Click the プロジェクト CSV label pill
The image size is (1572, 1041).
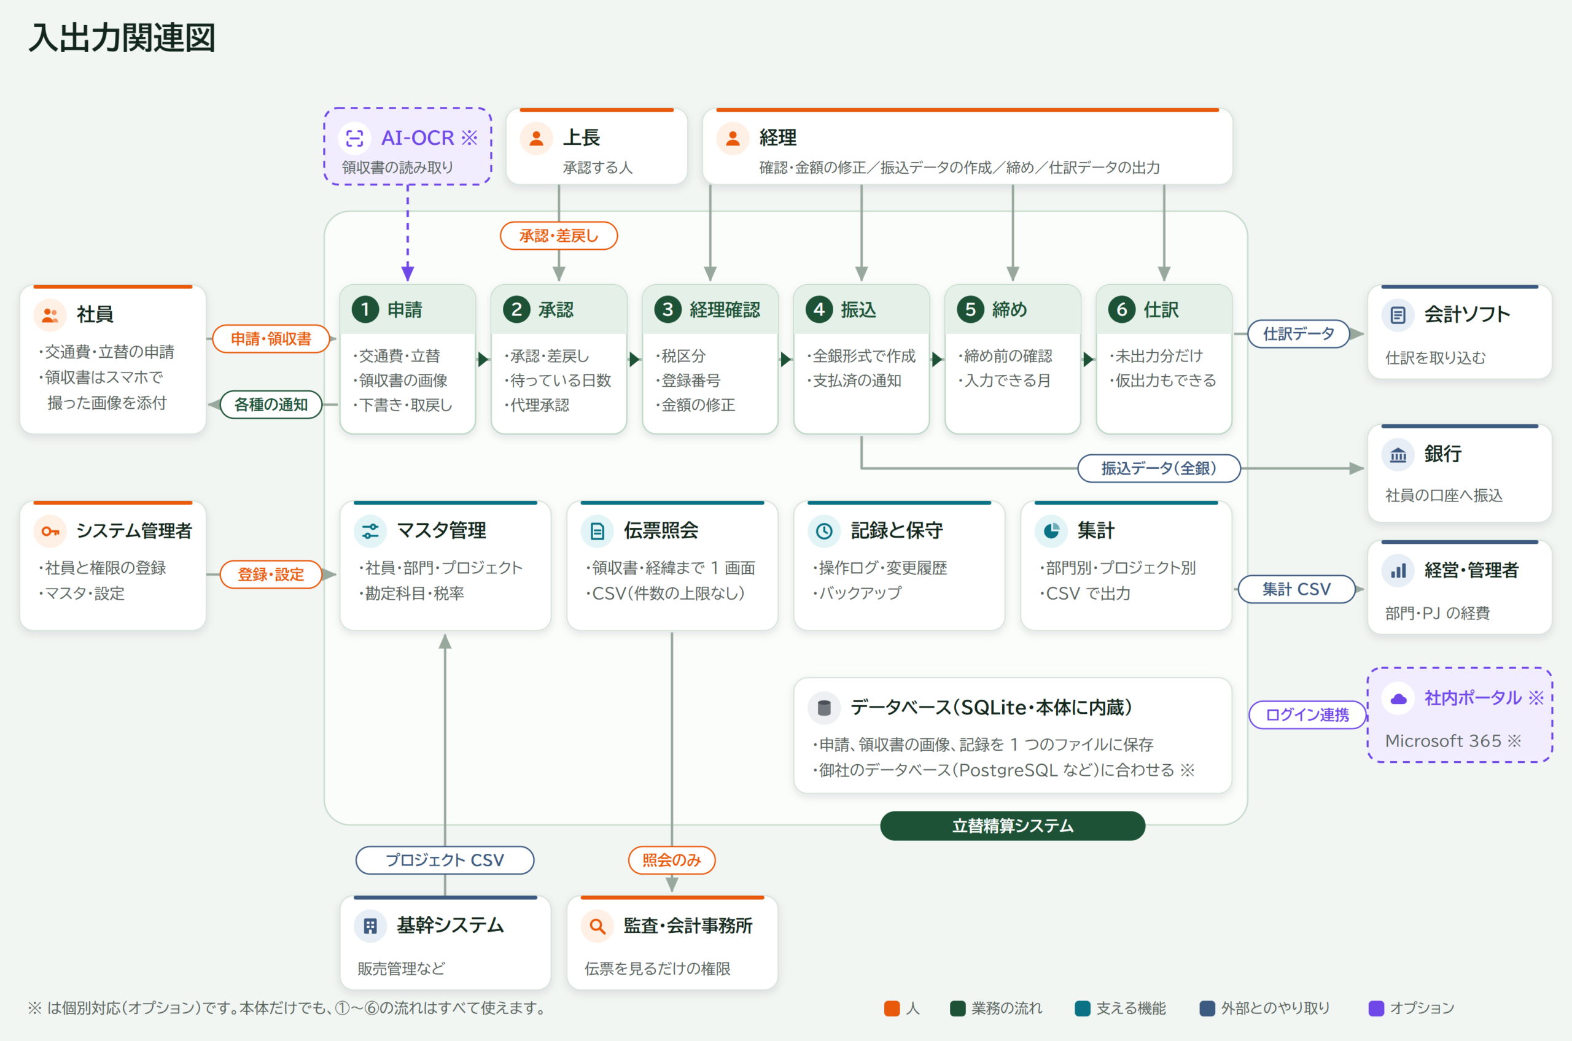pos(445,860)
